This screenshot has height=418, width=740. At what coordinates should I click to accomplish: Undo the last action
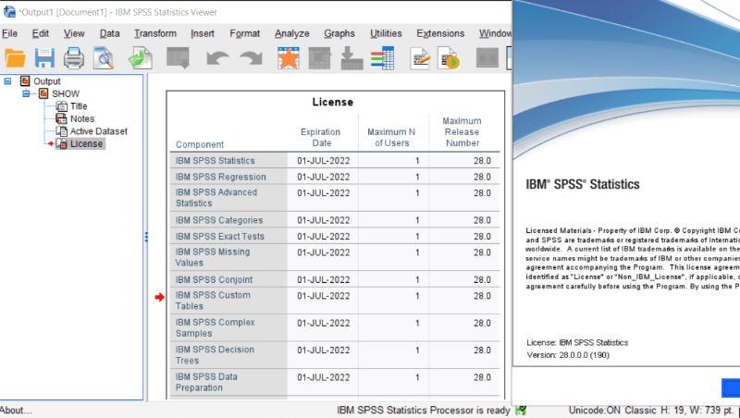point(217,58)
